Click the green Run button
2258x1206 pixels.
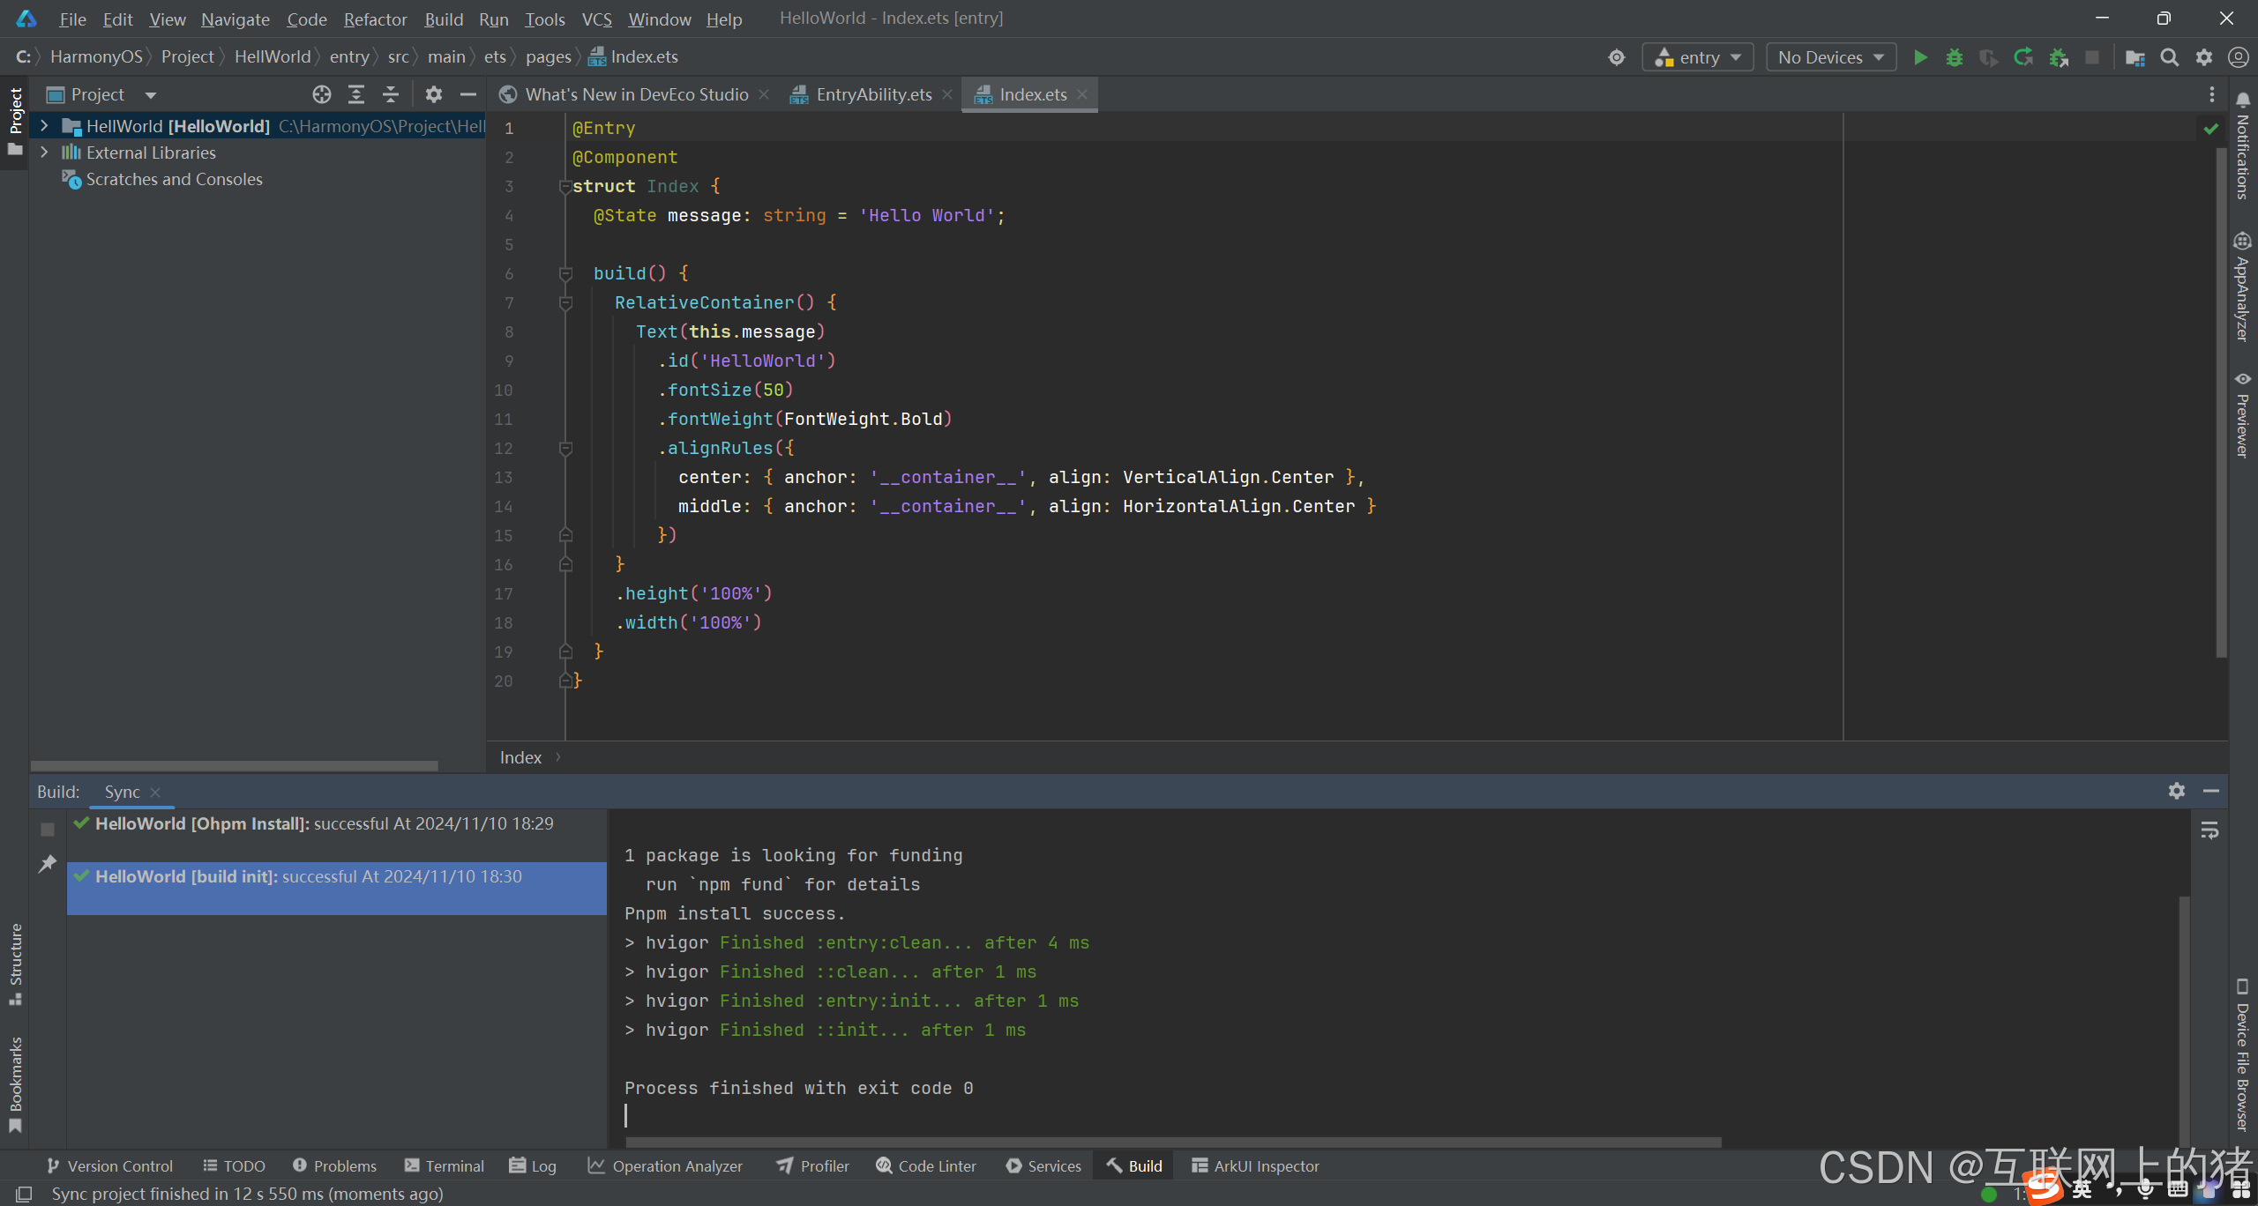tap(1920, 57)
